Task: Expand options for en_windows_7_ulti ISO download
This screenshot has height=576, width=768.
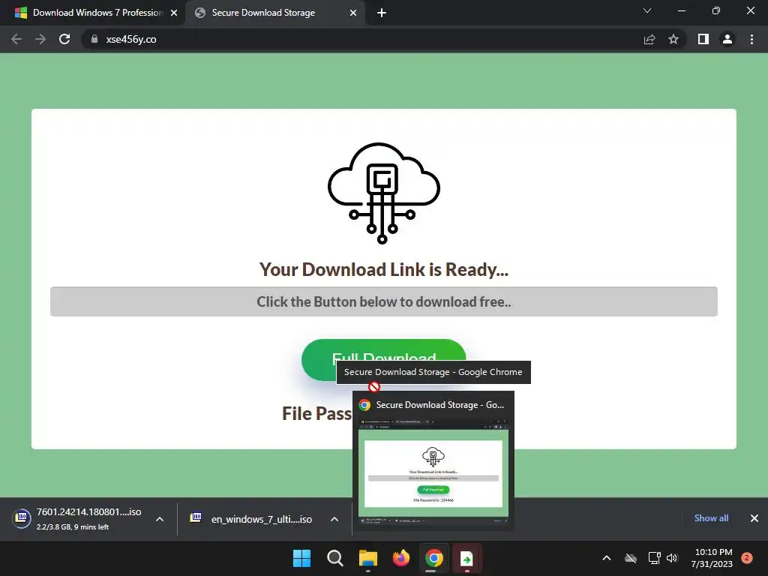Action: 334,519
